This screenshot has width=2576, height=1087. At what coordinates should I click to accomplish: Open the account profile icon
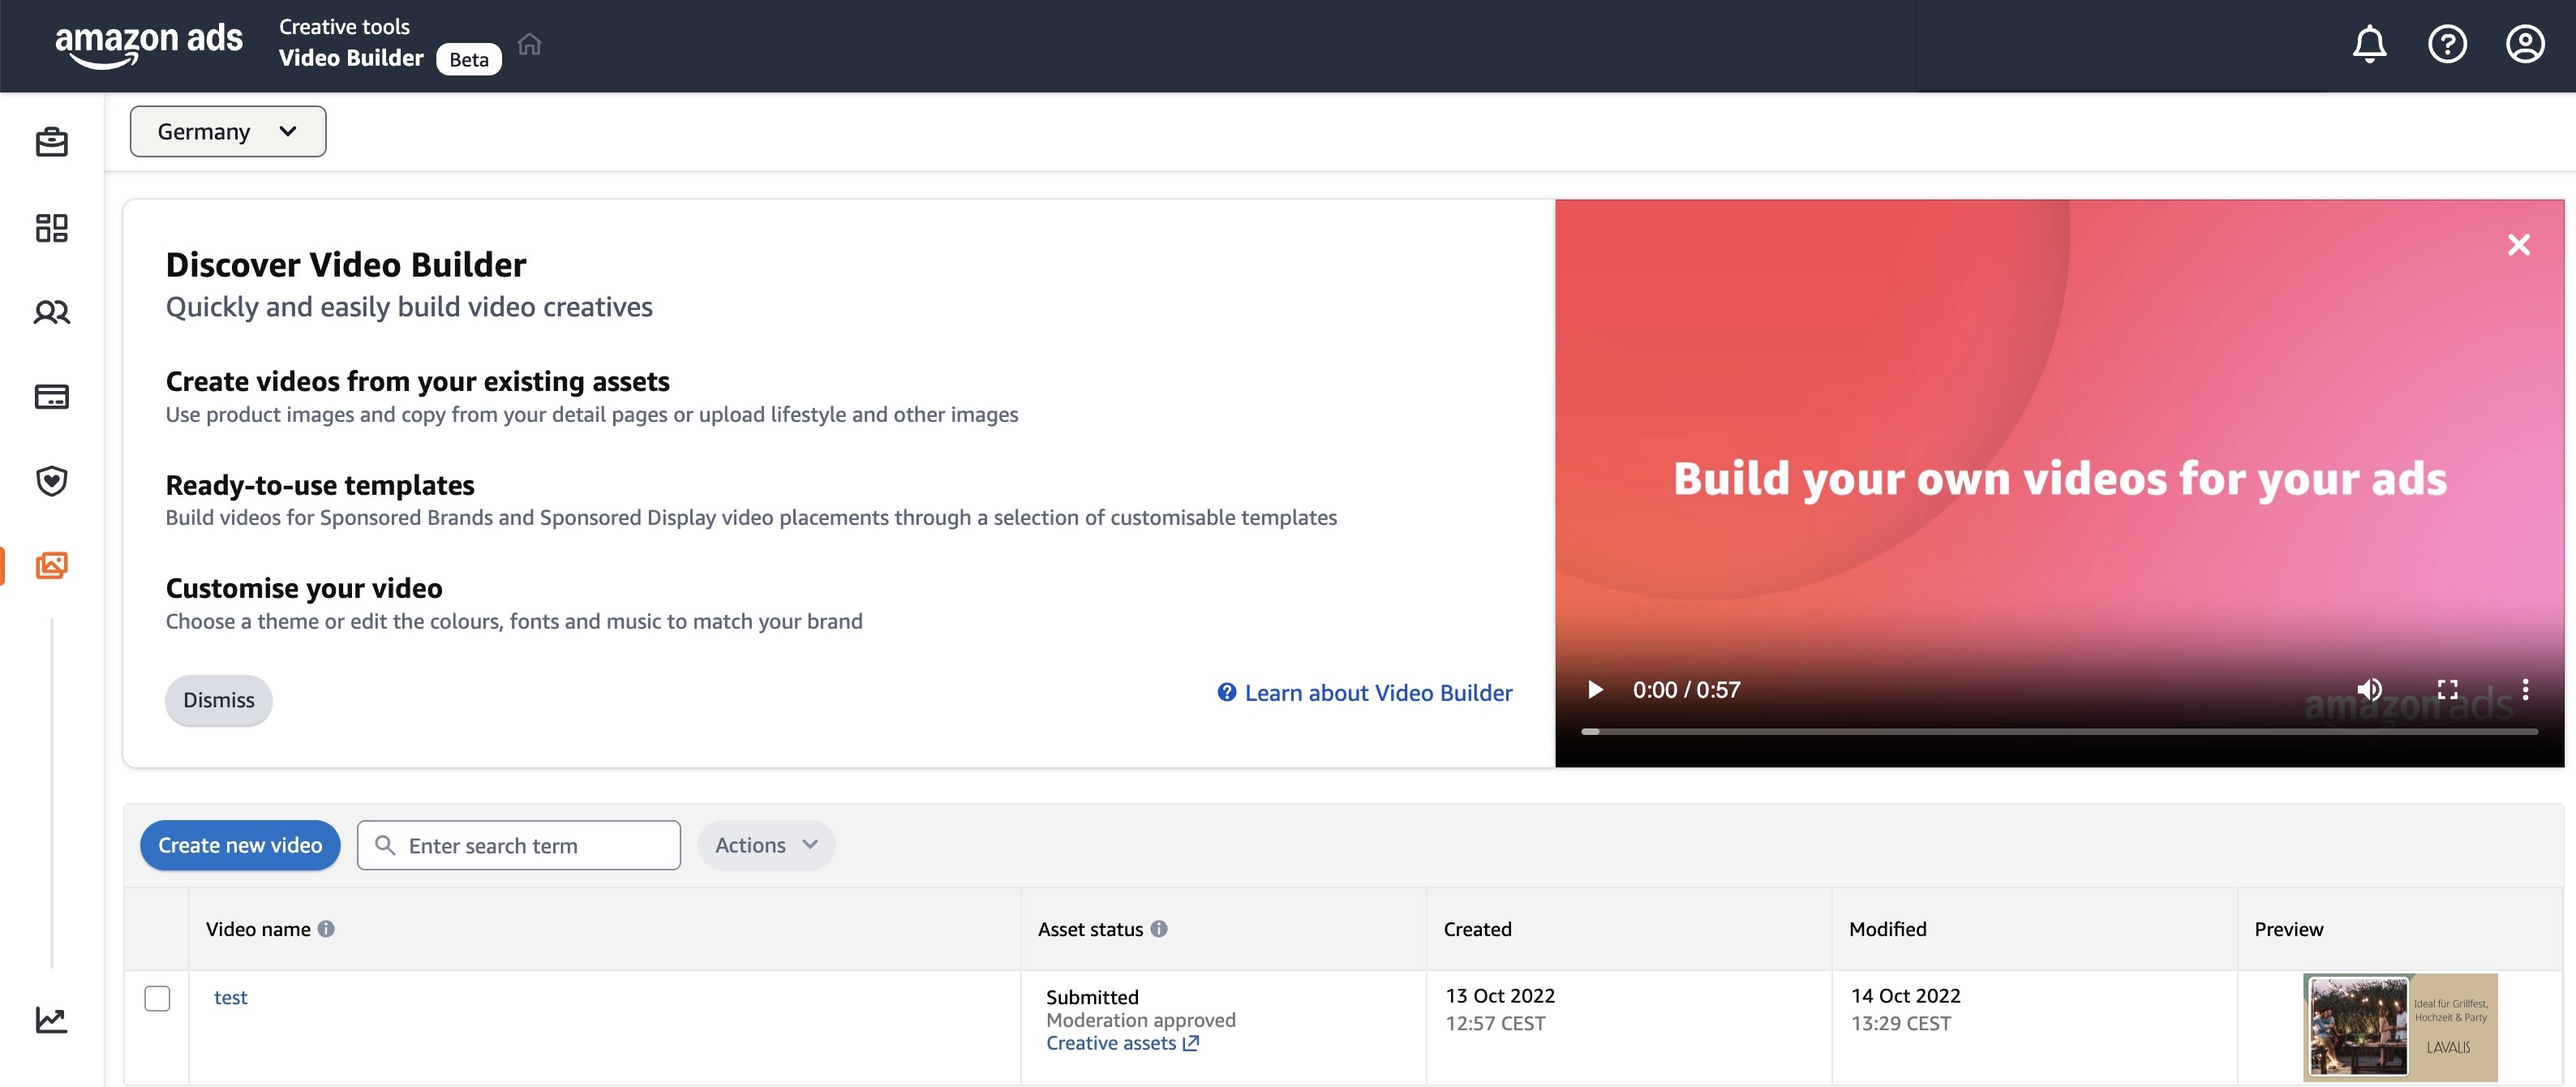coord(2524,44)
